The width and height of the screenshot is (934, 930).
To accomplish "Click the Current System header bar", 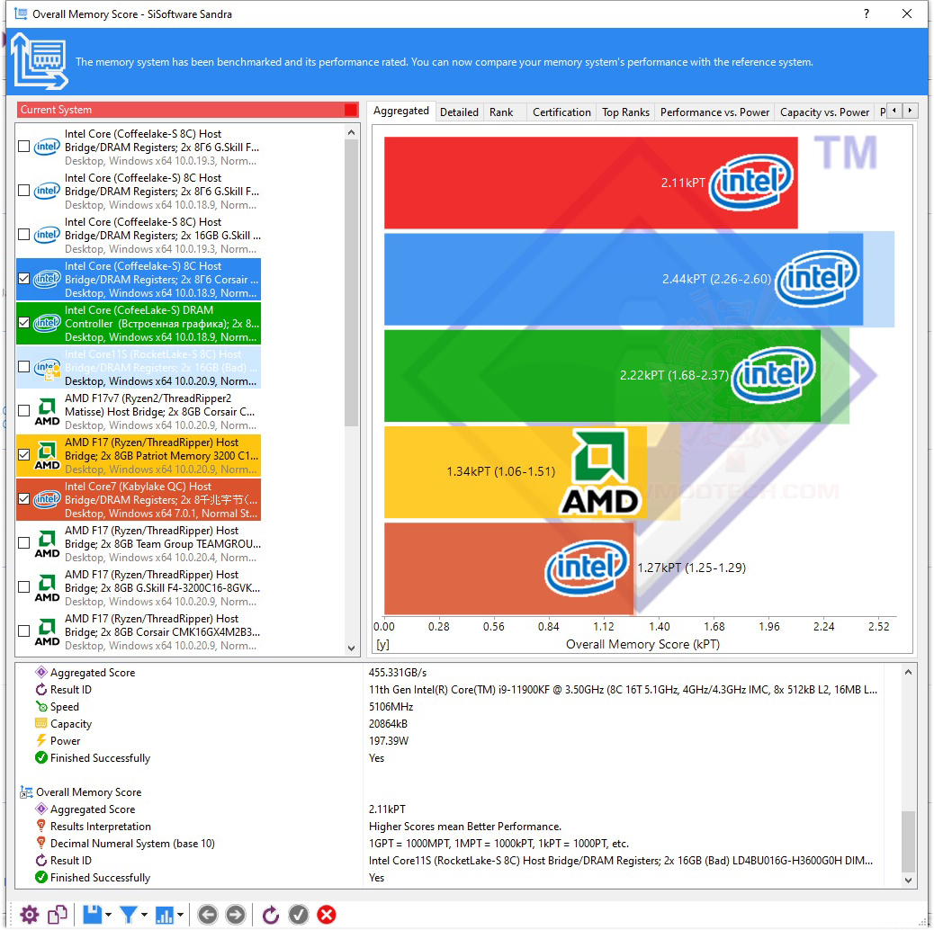I will [x=187, y=110].
